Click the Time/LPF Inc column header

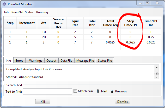point(151,23)
